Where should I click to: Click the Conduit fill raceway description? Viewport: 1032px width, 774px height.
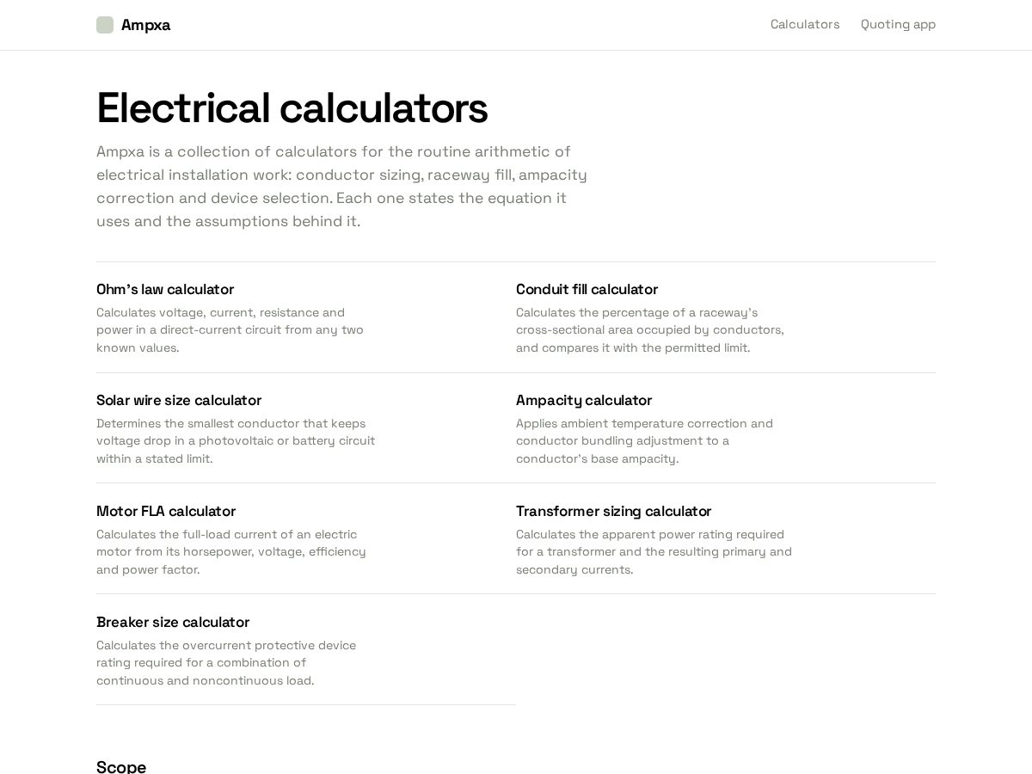coord(650,330)
